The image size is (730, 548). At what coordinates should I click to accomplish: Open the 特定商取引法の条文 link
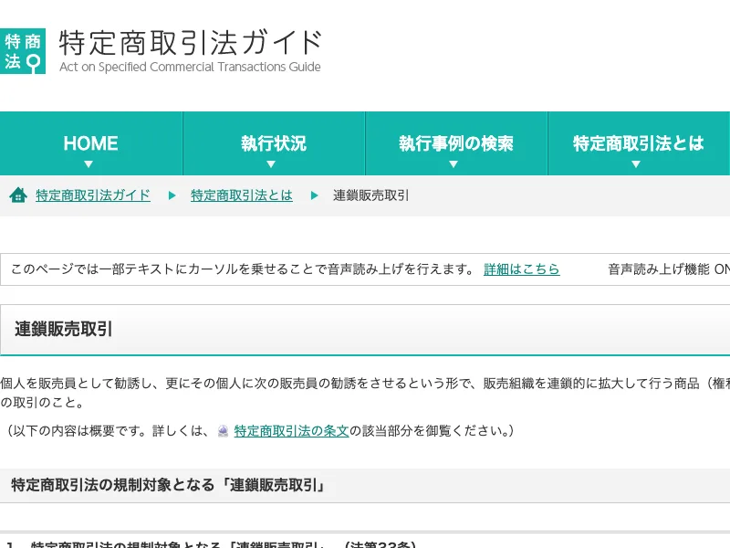pos(291,430)
